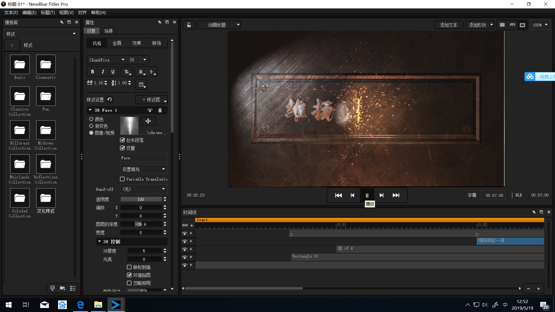The height and width of the screenshot is (312, 555).
Task: Uncheck the 拉长段落 checkbox
Action: click(123, 140)
